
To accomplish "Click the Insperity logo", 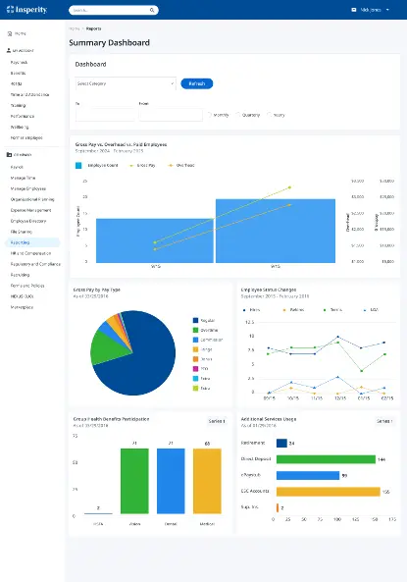I will [x=26, y=10].
